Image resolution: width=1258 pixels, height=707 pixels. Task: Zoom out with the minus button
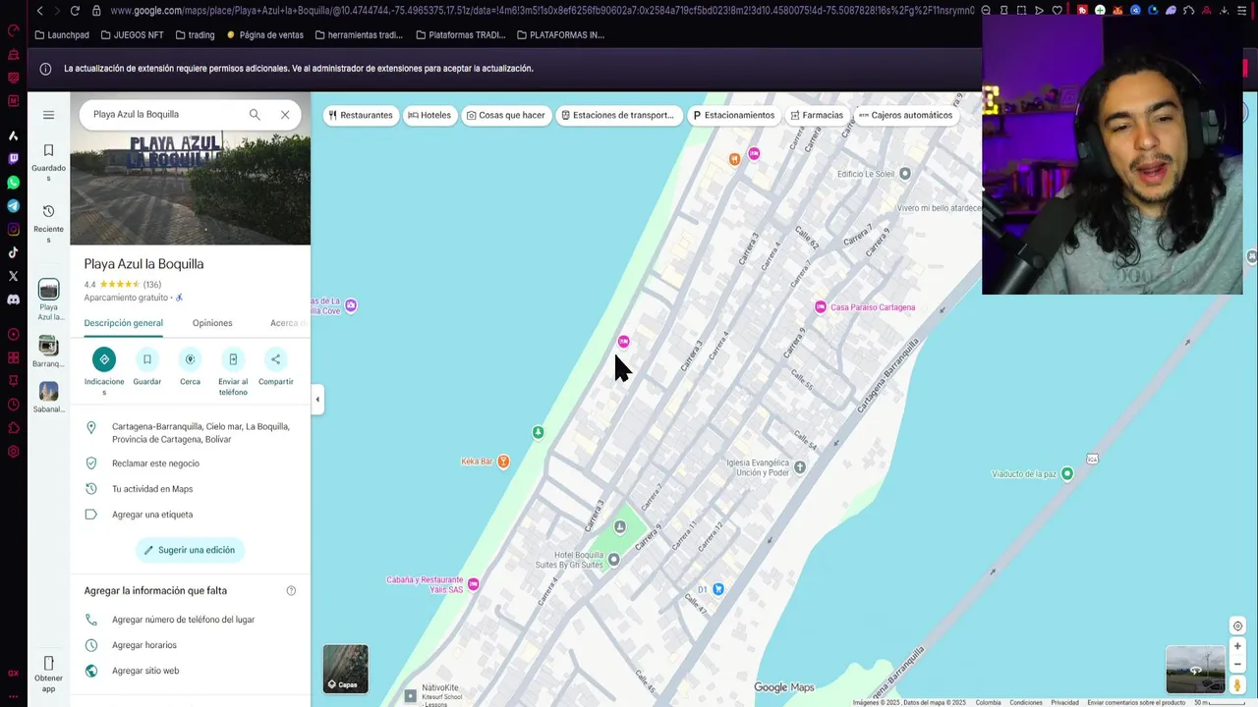[1237, 665]
